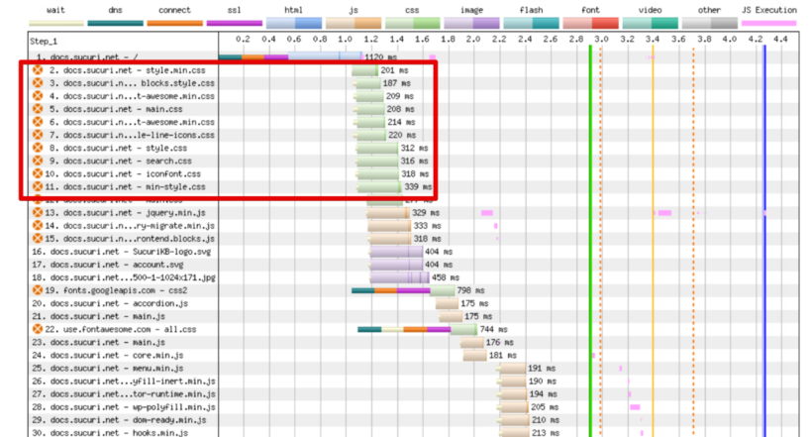Click the min-style.css 339 ms timing bar
The height and width of the screenshot is (437, 812).
(x=392, y=186)
